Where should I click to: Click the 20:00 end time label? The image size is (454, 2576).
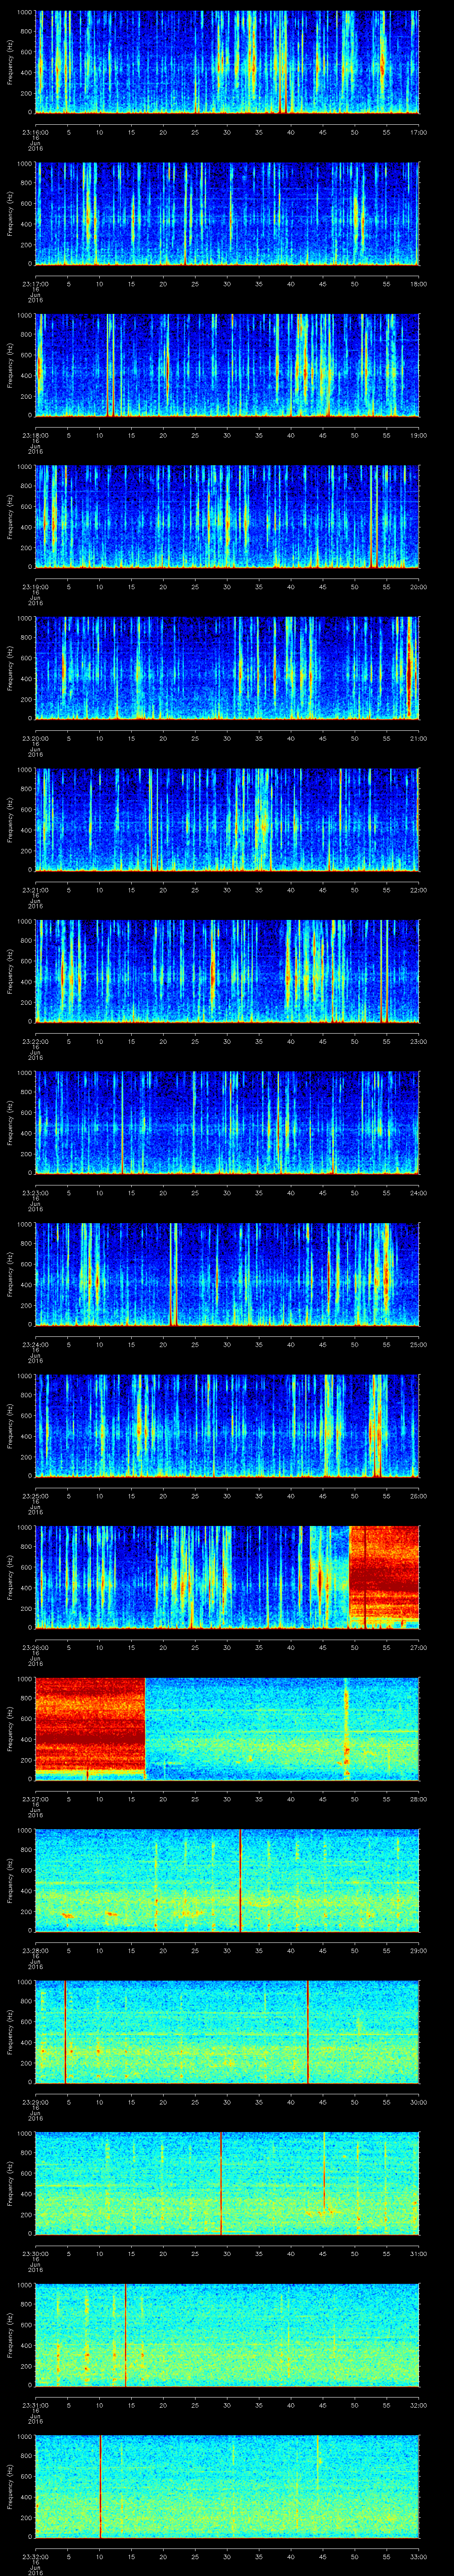(419, 587)
